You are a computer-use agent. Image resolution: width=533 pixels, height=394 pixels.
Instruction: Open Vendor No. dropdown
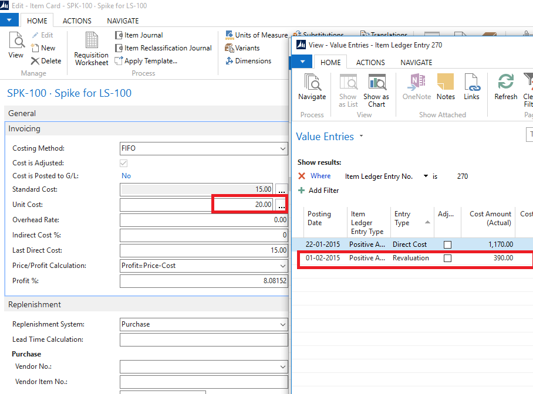(x=283, y=367)
